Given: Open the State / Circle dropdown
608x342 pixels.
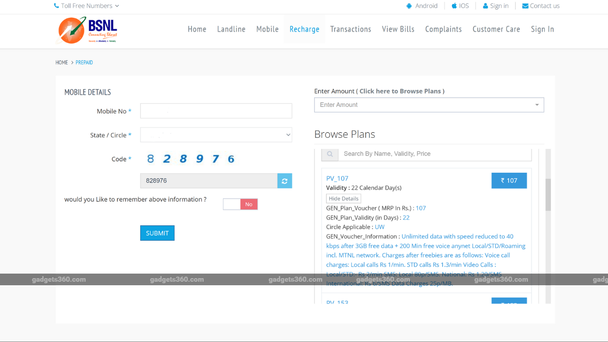Looking at the screenshot, I should tap(216, 135).
